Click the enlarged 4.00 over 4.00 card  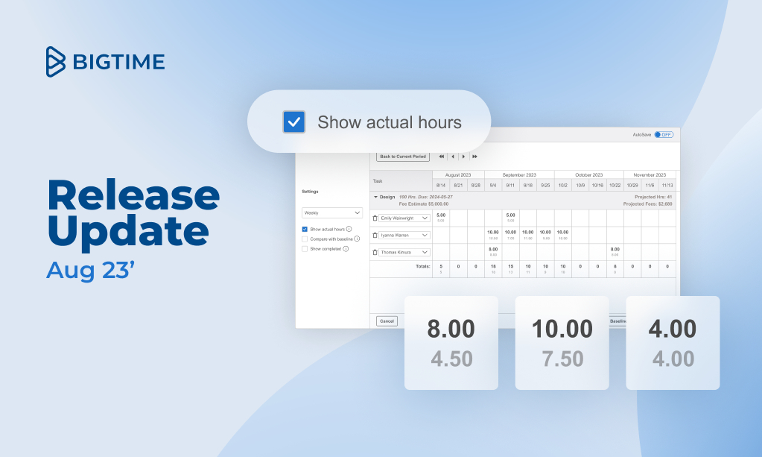pyautogui.click(x=673, y=343)
